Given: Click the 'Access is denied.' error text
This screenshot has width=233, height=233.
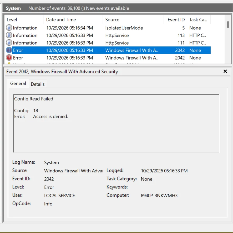Looking at the screenshot, I should click(x=50, y=116).
